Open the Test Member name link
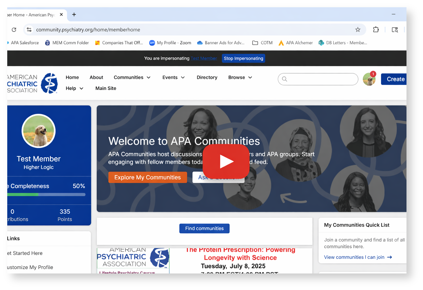 click(39, 159)
